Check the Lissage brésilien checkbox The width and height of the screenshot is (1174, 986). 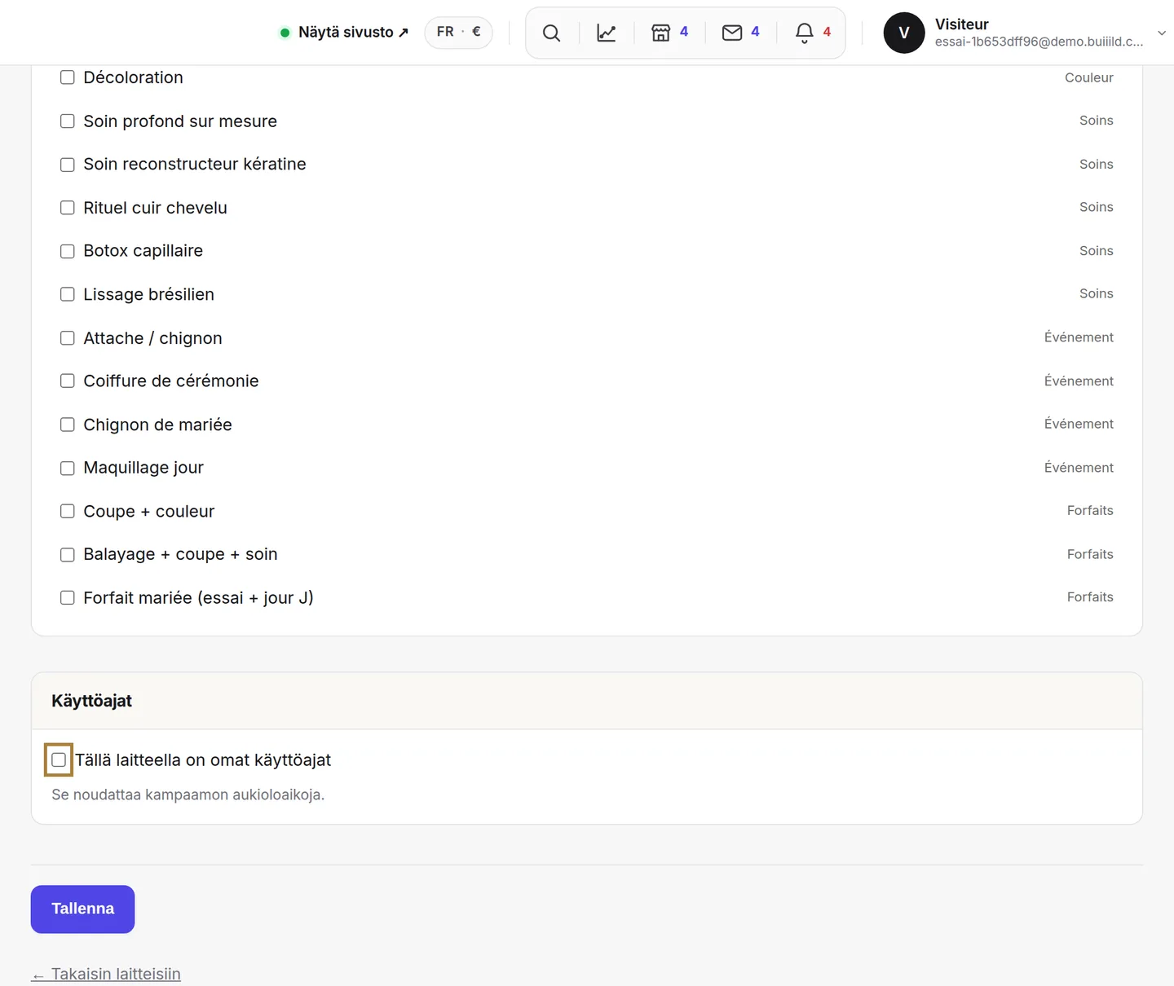68,294
